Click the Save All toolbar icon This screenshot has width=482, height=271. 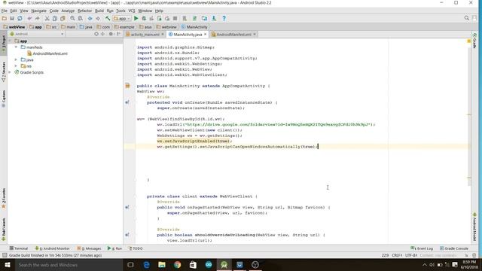pyautogui.click(x=12, y=18)
